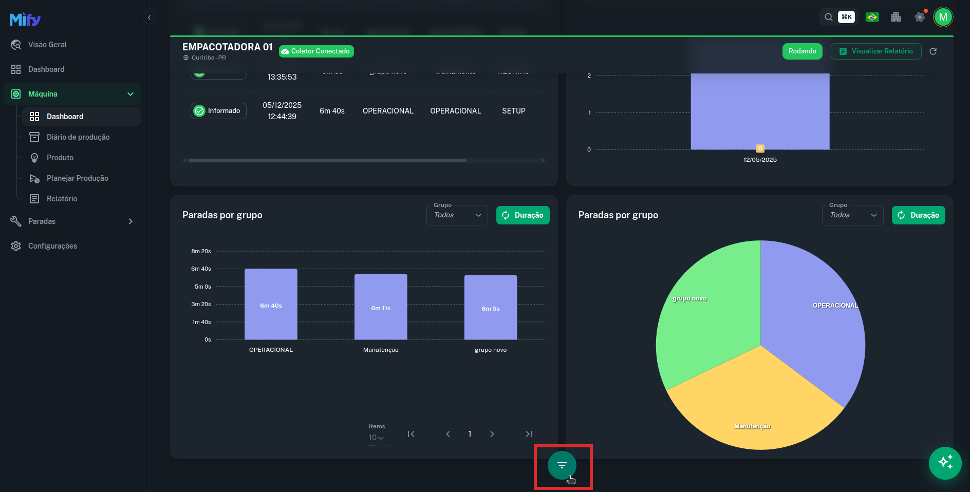Open the search magnifier in top bar
970x492 pixels.
[x=829, y=17]
